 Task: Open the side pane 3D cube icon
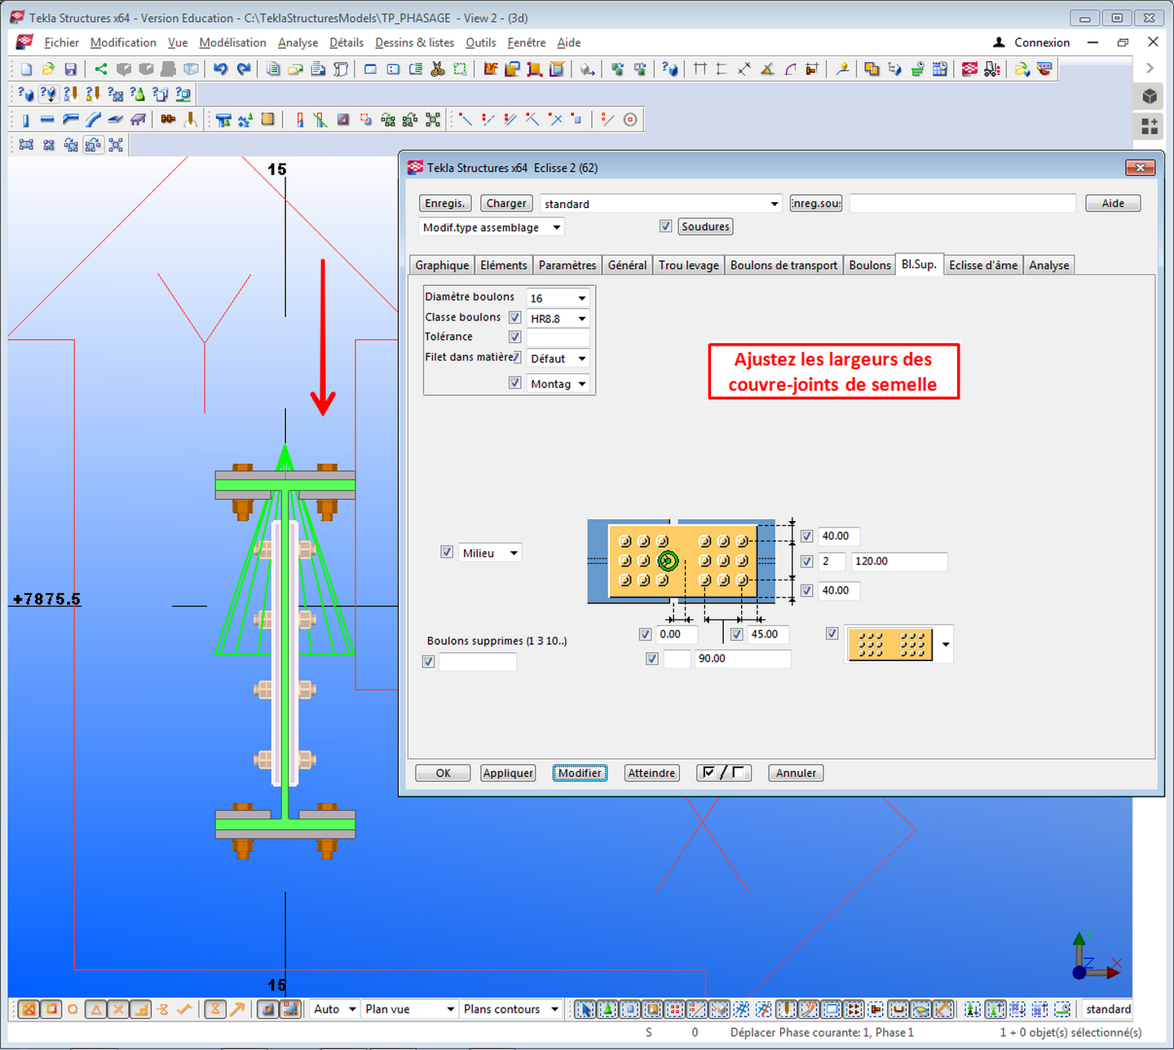[1150, 96]
